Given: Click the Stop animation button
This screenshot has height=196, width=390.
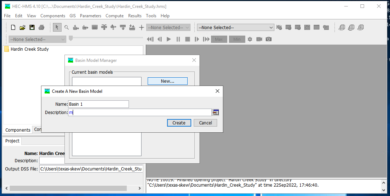Looking at the screenshot, I should pyautogui.click(x=188, y=39).
